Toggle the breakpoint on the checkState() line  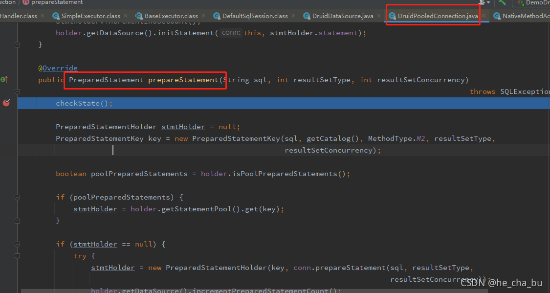(6, 103)
